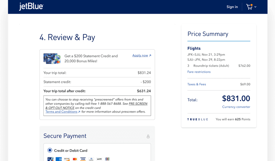Click 'JFK–SJU, Nov 21, 3:29pm' flight line
Screen dimensions: 275x161
tap(206, 55)
